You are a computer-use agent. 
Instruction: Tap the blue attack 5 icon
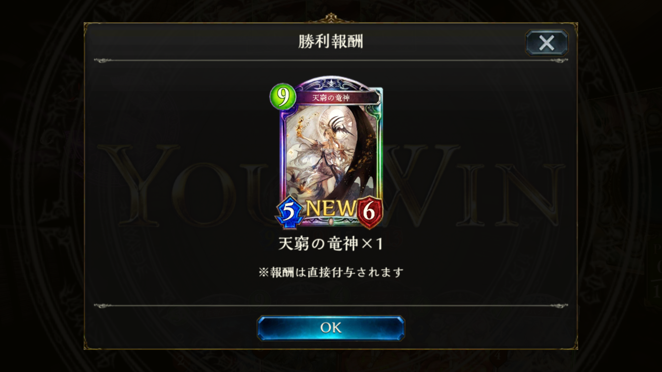[289, 211]
